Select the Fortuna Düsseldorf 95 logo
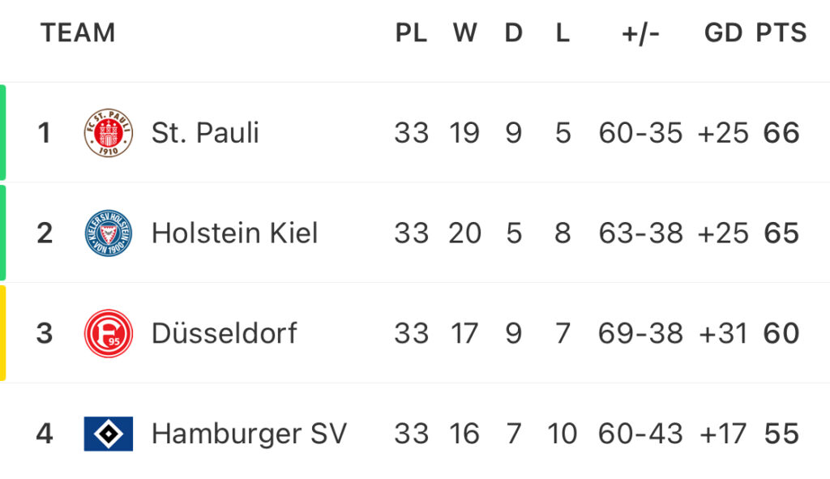Screen dimensions: 830x479 pyautogui.click(x=109, y=333)
